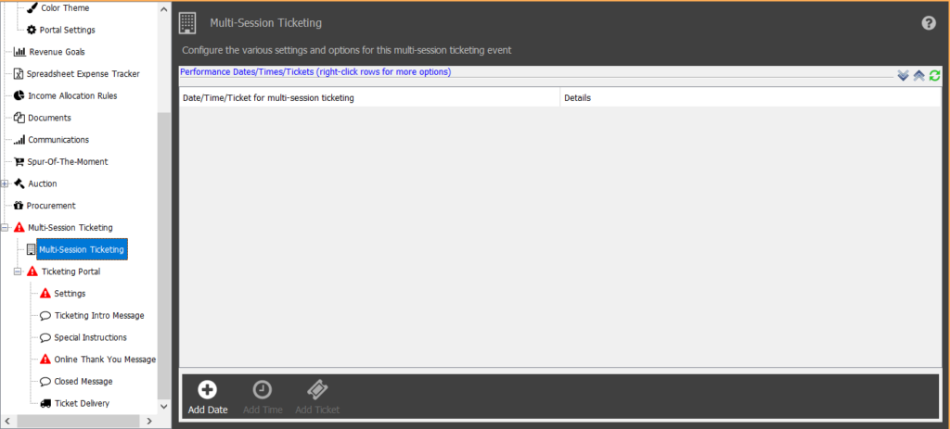Select Color Theme in the tree
Viewport: 950px width, 429px height.
pyautogui.click(x=65, y=7)
